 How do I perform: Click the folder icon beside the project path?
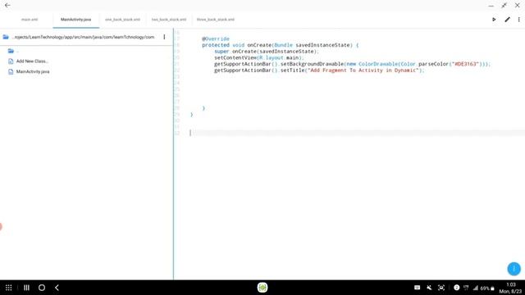pyautogui.click(x=6, y=37)
